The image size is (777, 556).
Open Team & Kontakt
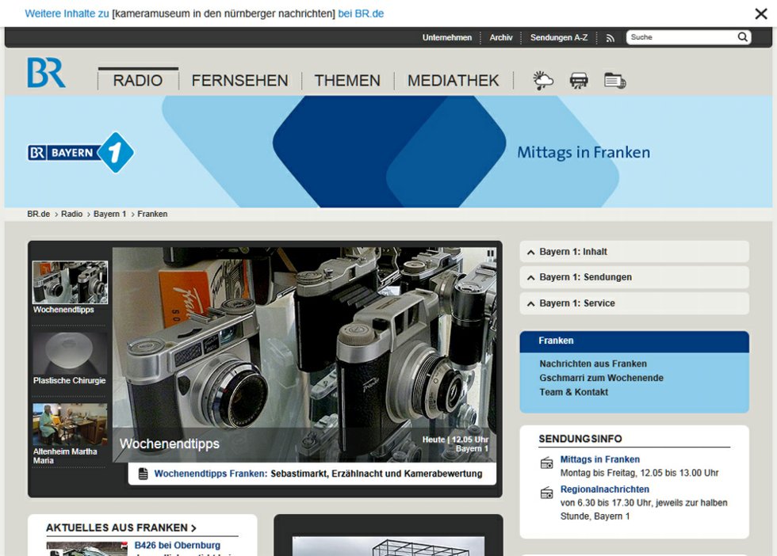pyautogui.click(x=574, y=393)
